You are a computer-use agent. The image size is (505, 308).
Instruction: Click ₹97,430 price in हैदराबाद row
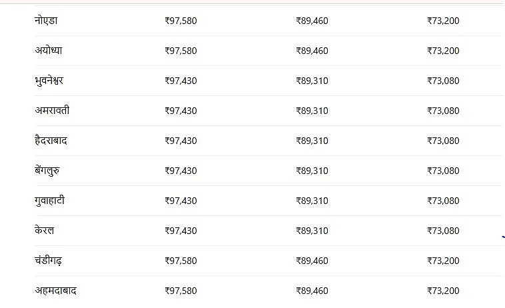pyautogui.click(x=181, y=141)
